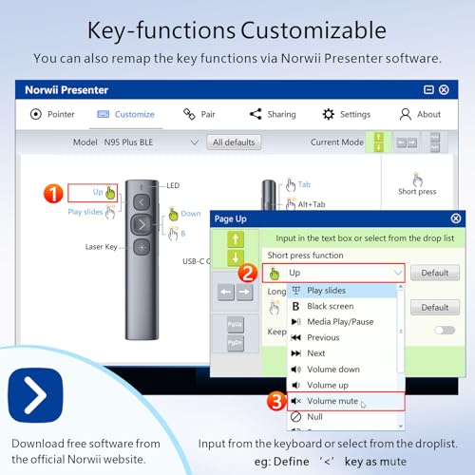
Task: Select the PgDn key icon
Action: 236,343
